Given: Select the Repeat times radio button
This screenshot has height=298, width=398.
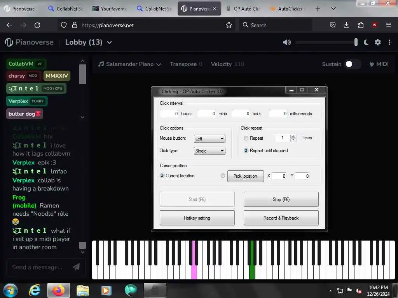Looking at the screenshot, I should click(246, 138).
